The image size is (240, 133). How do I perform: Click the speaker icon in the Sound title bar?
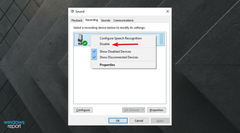click(x=72, y=11)
